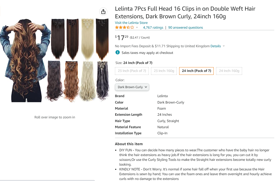This screenshot has height=181, width=275.
Task: Open the 4,767 ratings link
Action: tap(153, 28)
